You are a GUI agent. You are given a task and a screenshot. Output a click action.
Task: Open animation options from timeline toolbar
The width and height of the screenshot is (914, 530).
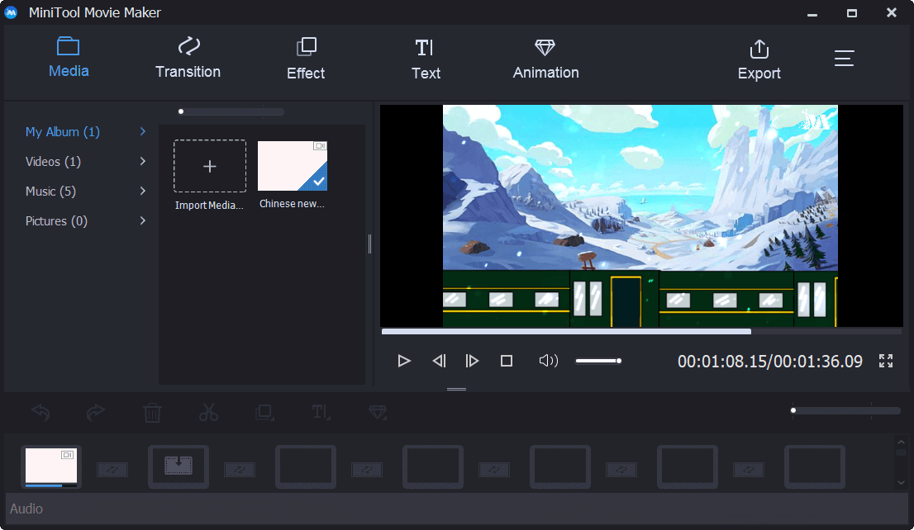point(378,412)
